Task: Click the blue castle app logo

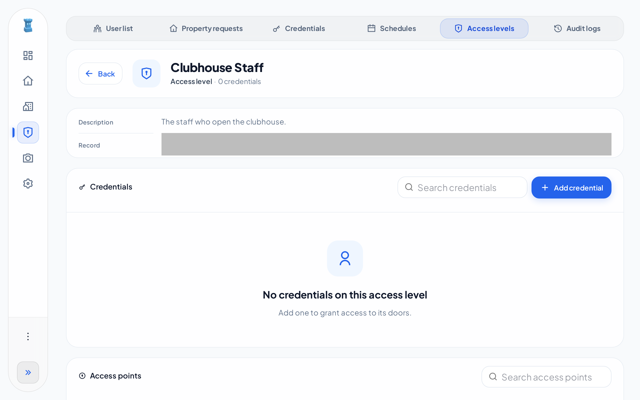Action: 28,25
